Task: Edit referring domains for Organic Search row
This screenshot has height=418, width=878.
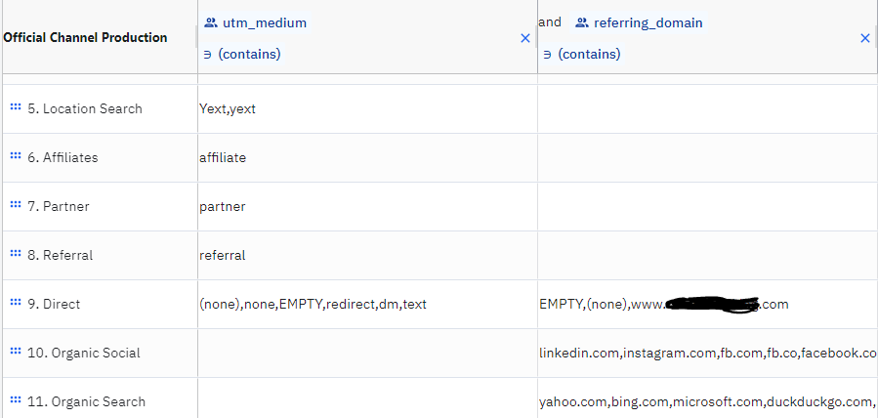Action: [x=705, y=401]
